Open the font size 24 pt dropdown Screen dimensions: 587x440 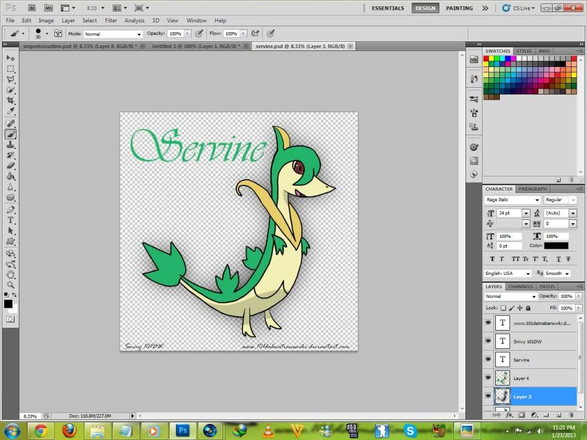click(526, 213)
